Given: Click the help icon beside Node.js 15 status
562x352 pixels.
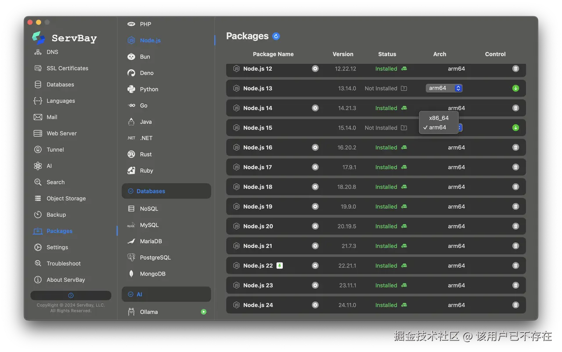Looking at the screenshot, I should point(404,128).
